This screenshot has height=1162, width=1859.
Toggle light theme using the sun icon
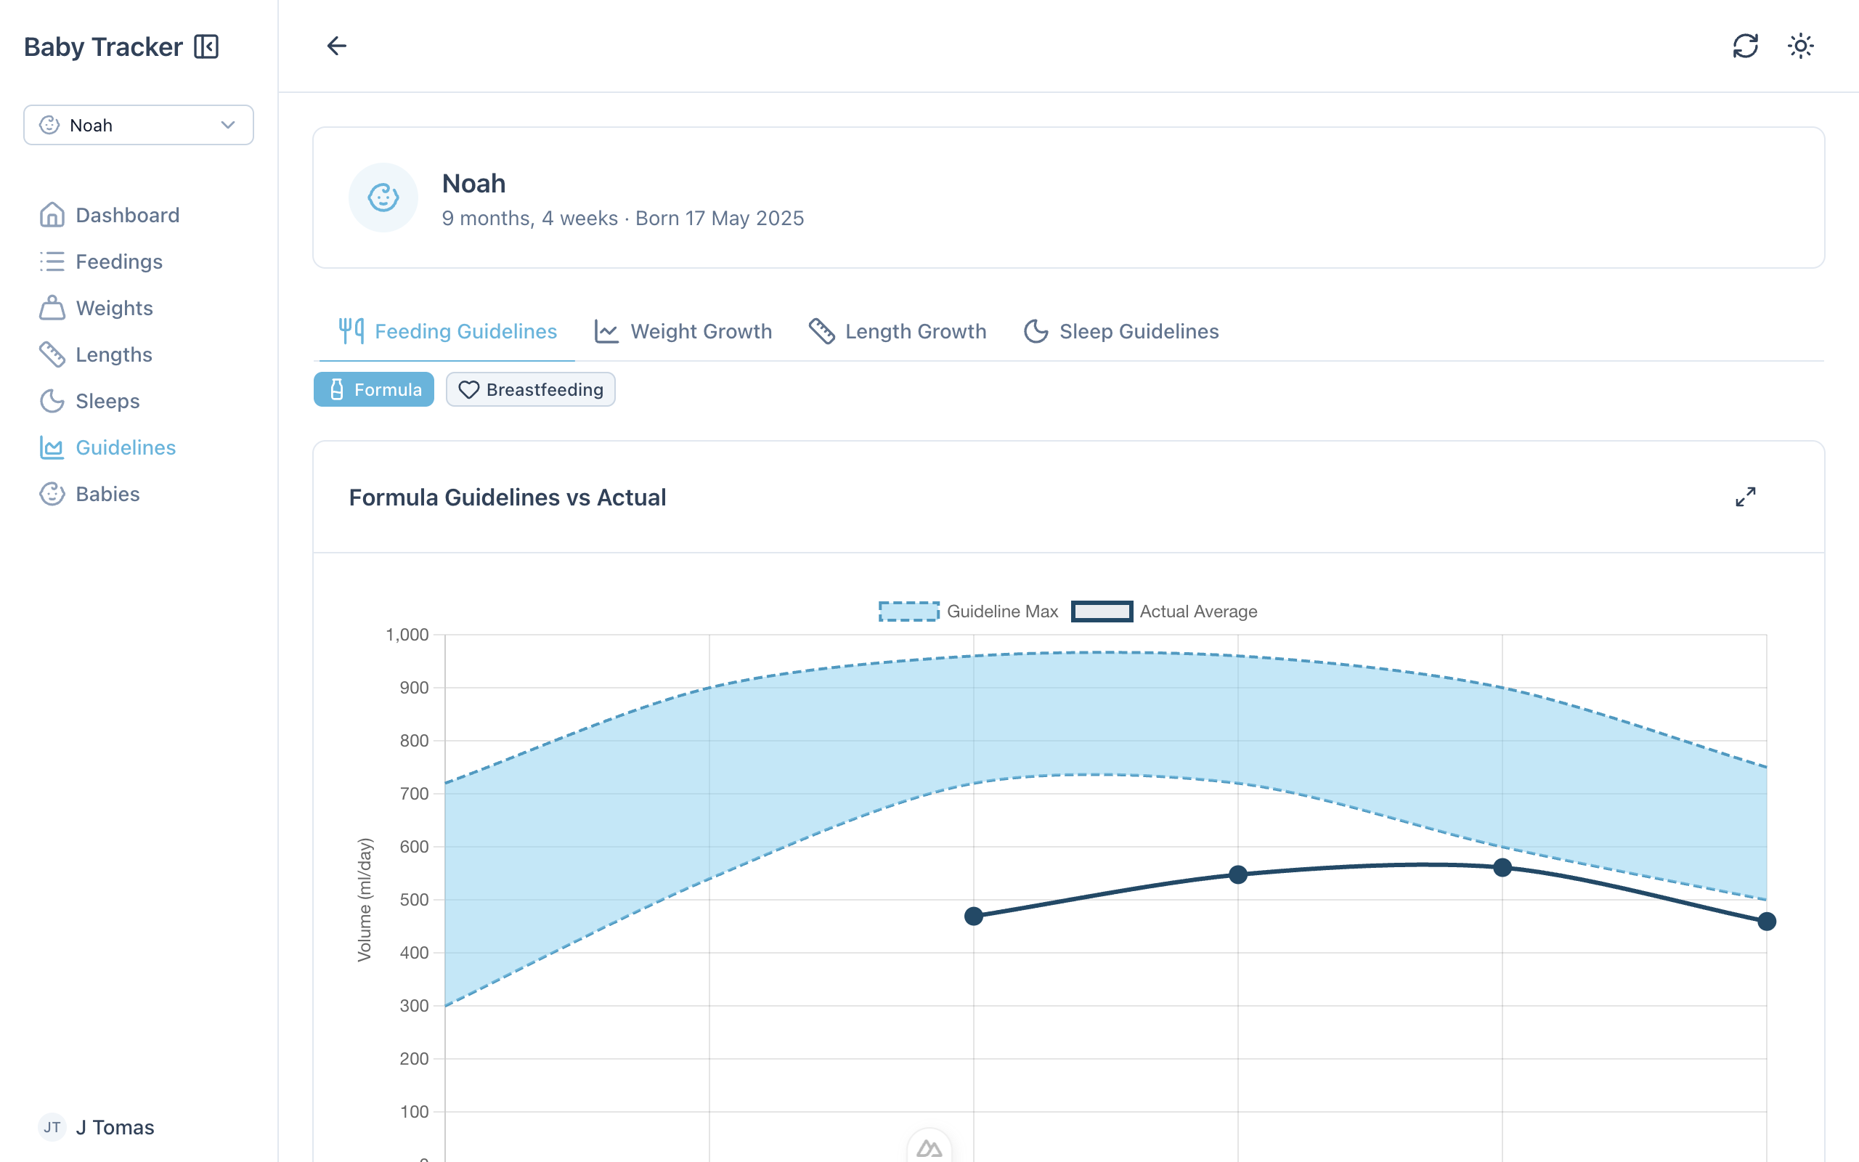[x=1801, y=46]
